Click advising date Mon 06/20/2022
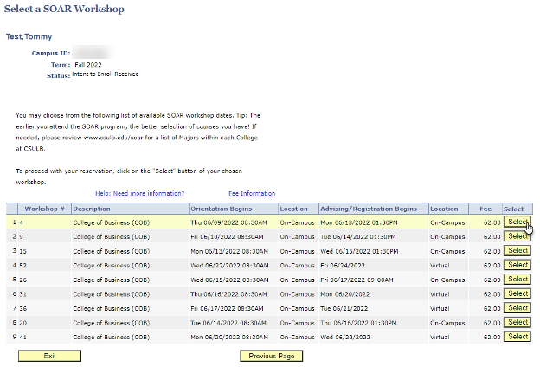 coord(344,294)
